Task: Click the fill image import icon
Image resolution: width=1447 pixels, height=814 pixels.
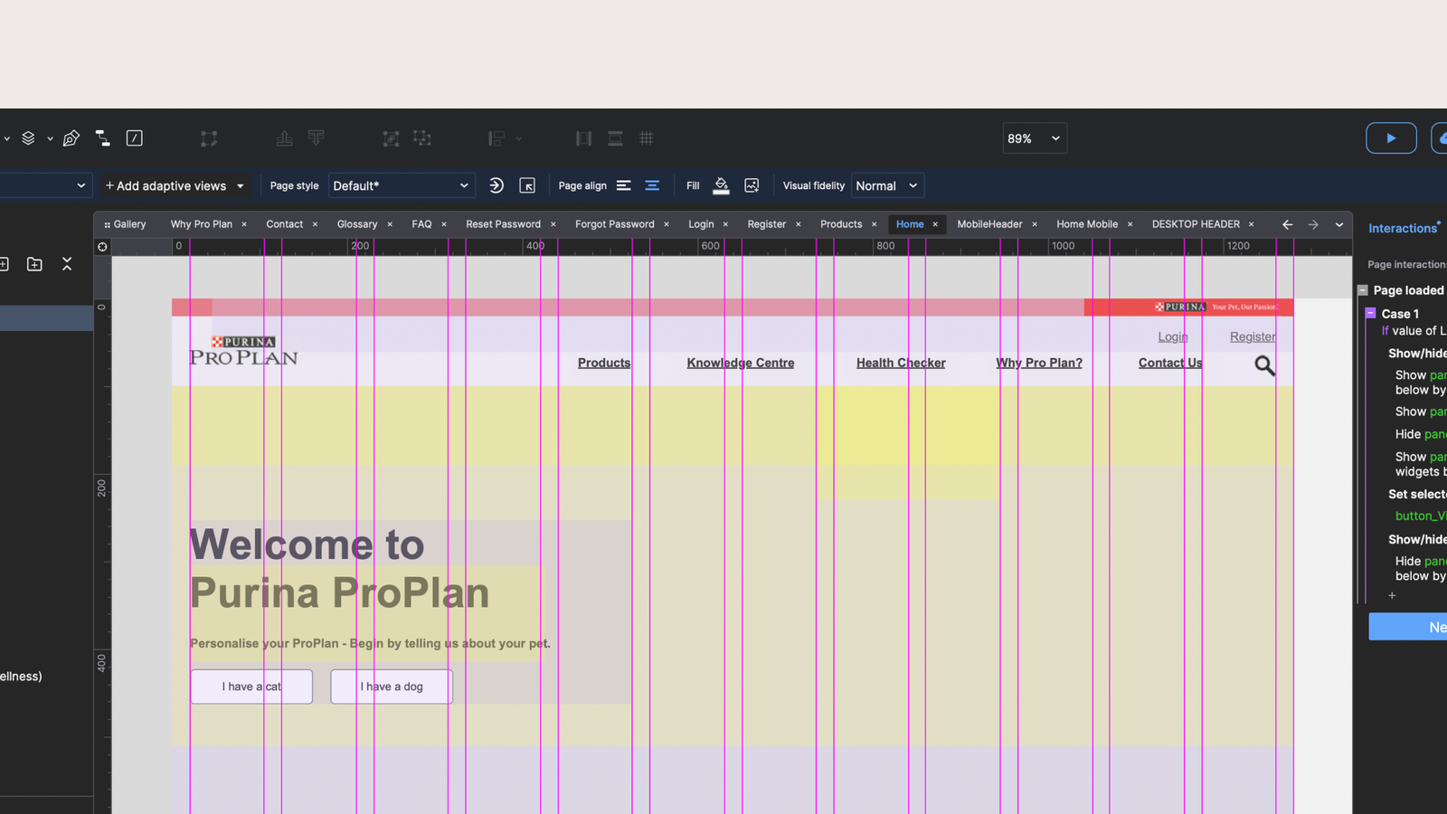Action: click(752, 185)
